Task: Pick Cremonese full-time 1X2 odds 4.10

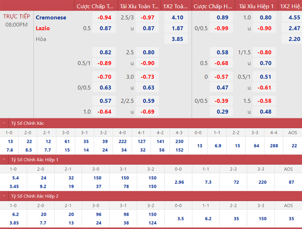Action: tap(176, 18)
